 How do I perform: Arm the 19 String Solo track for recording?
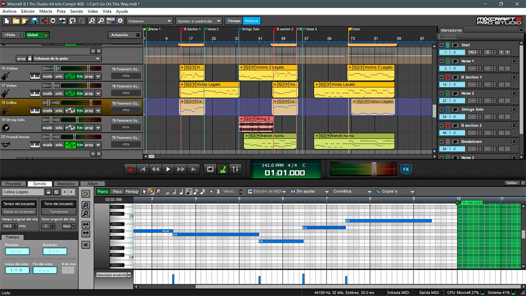point(89,128)
